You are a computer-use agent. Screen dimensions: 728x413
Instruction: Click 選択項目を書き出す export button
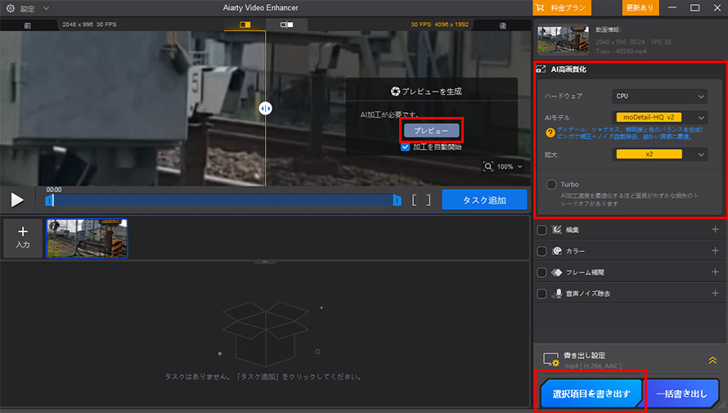591,394
